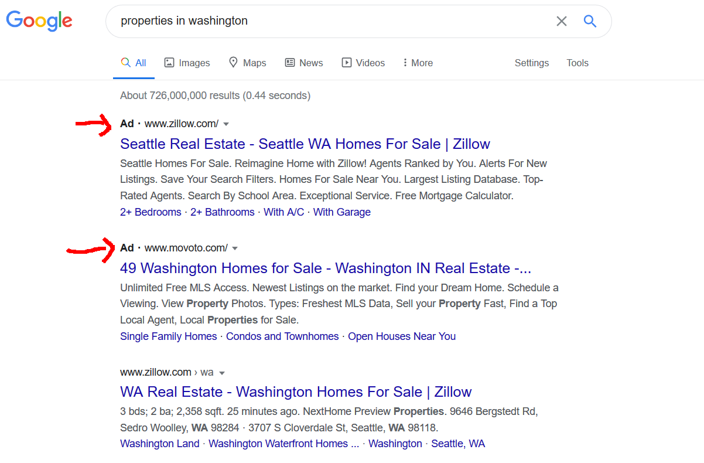Open the Images tab
The image size is (704, 463).
[187, 63]
